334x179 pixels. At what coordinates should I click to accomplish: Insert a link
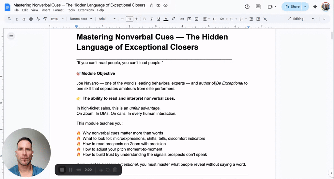182,19
